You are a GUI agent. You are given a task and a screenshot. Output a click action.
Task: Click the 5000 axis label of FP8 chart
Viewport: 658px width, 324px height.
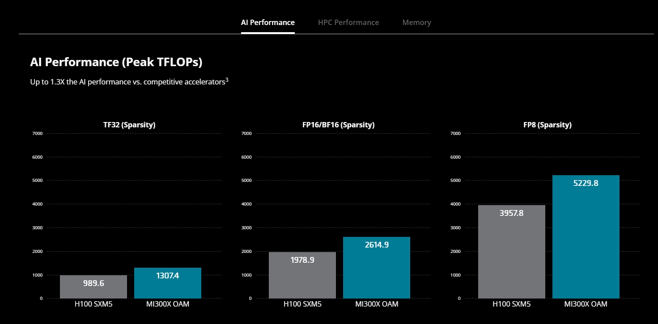point(456,181)
